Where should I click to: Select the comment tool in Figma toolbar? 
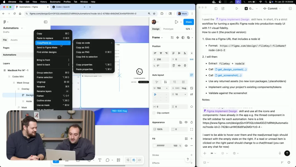click(107, 160)
